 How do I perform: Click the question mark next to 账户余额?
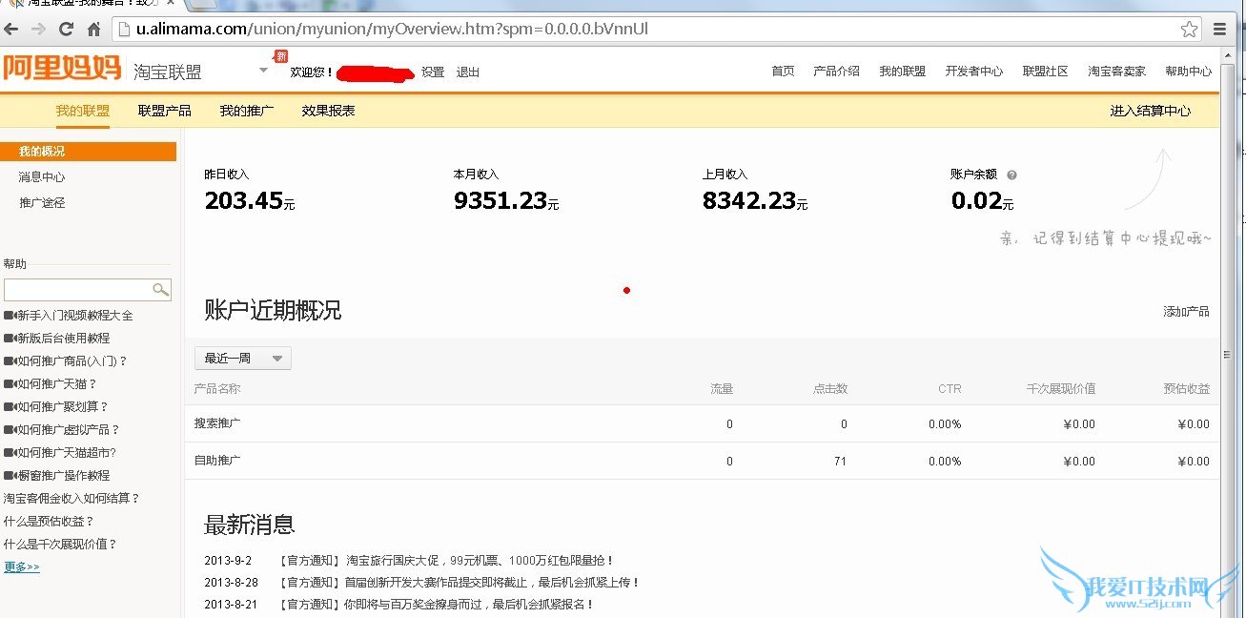pyautogui.click(x=1011, y=175)
